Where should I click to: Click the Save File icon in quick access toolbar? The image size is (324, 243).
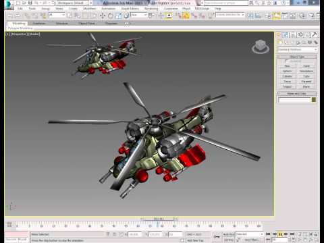pos(30,3)
